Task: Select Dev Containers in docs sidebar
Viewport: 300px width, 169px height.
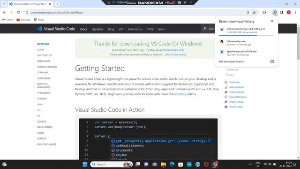Action: click(47, 144)
